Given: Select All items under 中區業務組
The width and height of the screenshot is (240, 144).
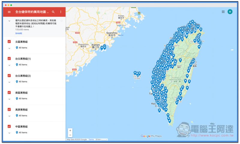Looking at the screenshot, I should (23, 132).
